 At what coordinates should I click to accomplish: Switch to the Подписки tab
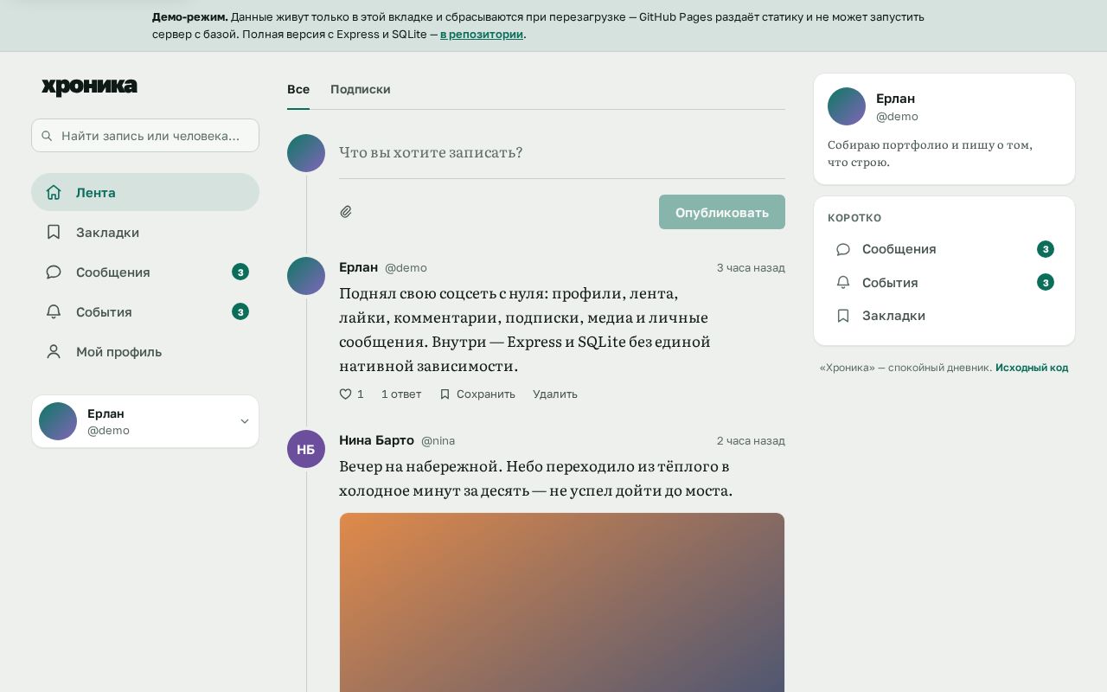360,89
